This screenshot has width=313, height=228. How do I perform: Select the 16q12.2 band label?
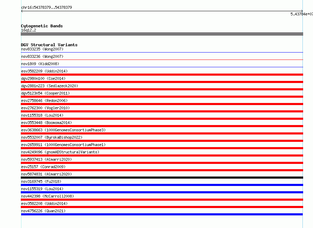click(x=28, y=30)
